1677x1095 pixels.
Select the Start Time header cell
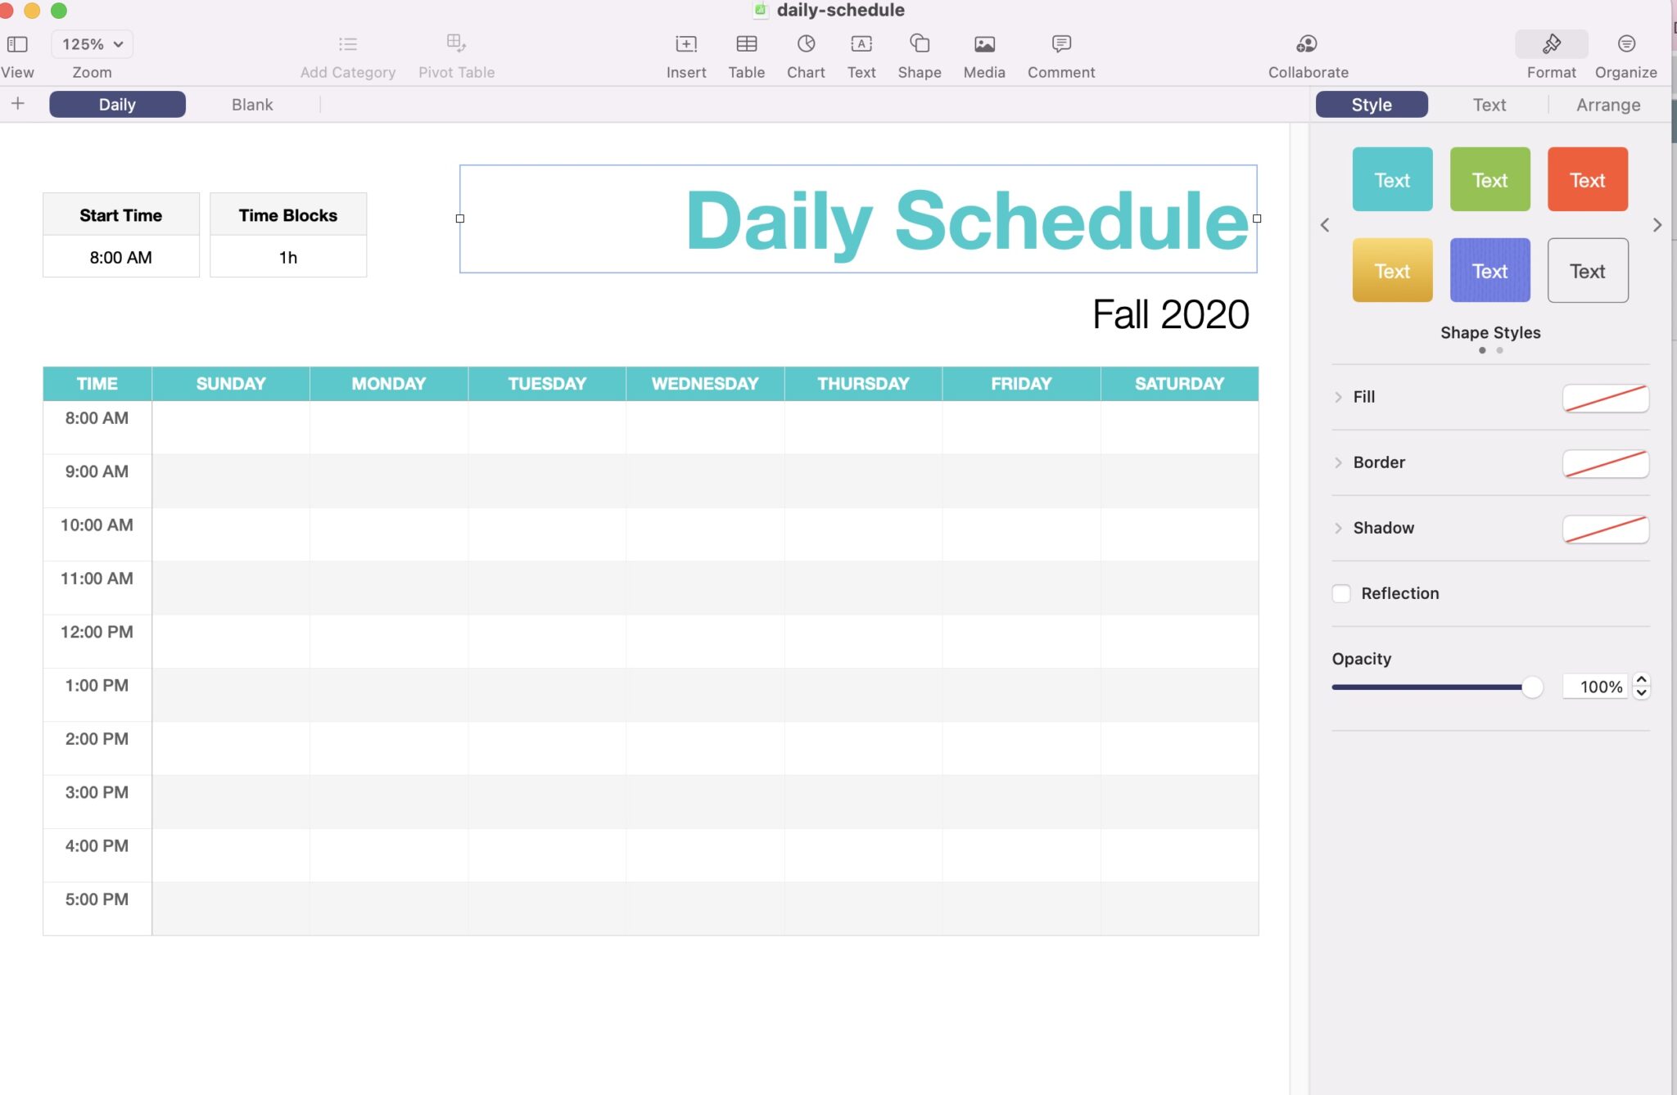[121, 214]
